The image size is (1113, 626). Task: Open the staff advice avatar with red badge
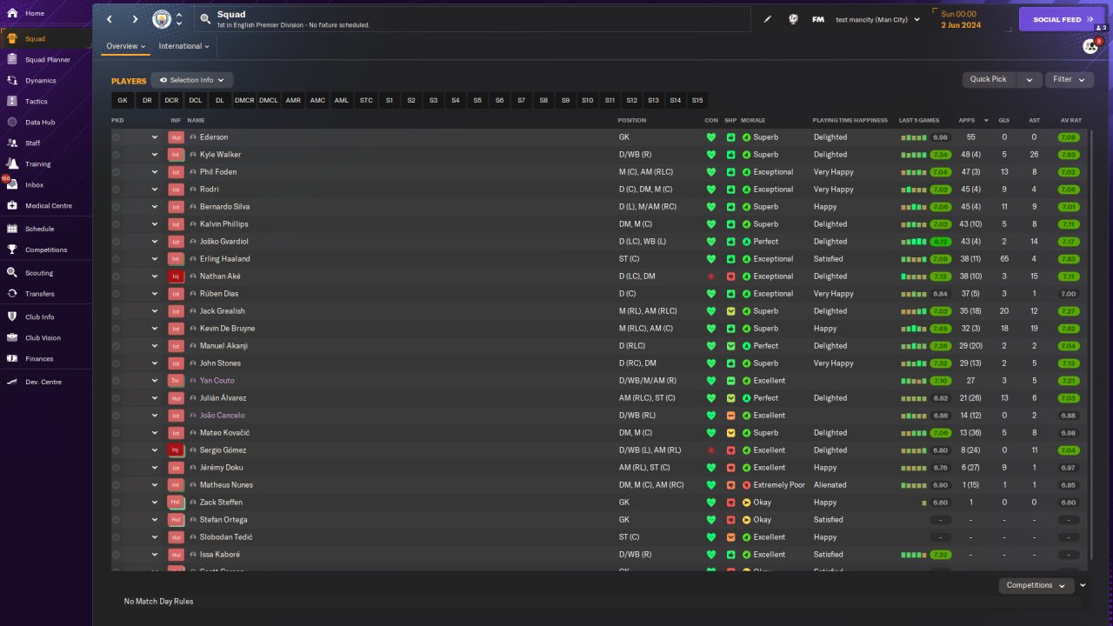click(x=1090, y=46)
